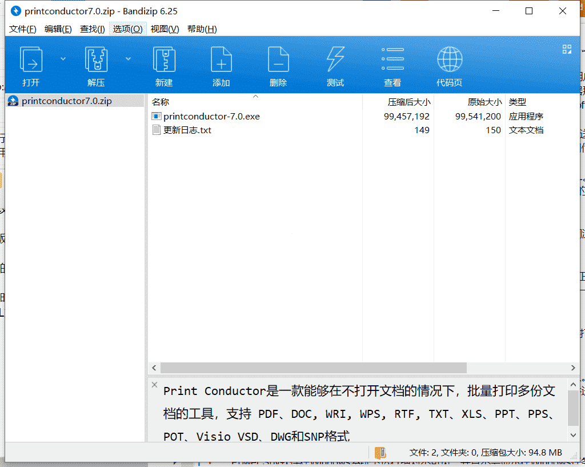The image size is (585, 467).
Task: Close the archive comment pane with X
Action: click(154, 385)
